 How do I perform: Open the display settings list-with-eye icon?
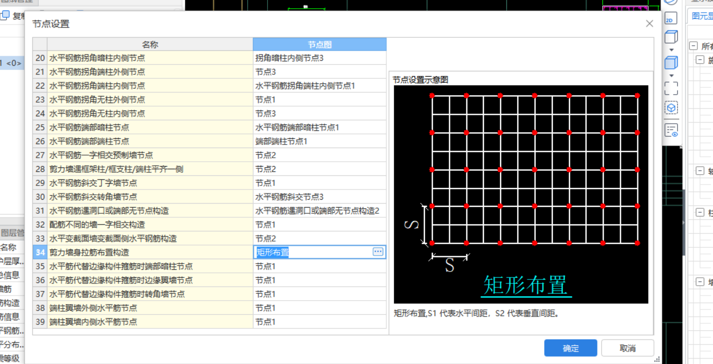(x=671, y=130)
